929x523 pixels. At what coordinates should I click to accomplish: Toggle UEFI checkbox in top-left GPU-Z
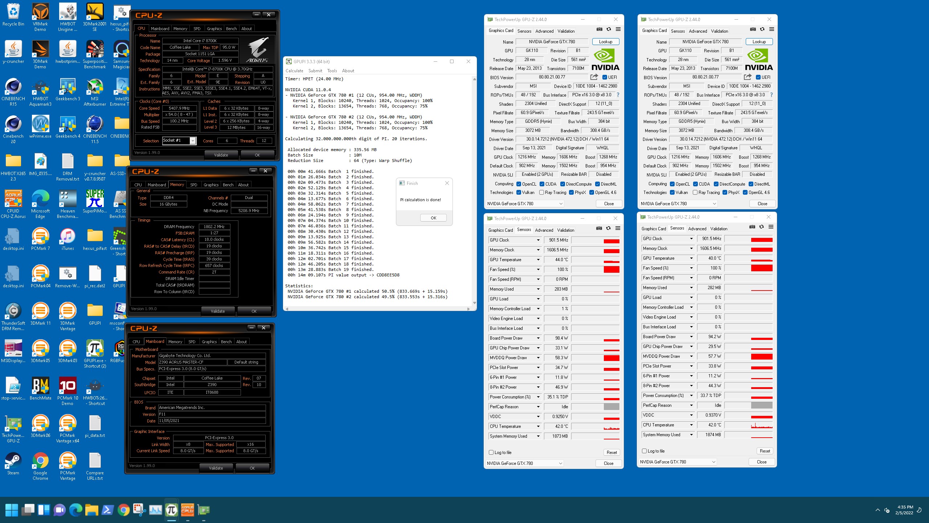[605, 77]
